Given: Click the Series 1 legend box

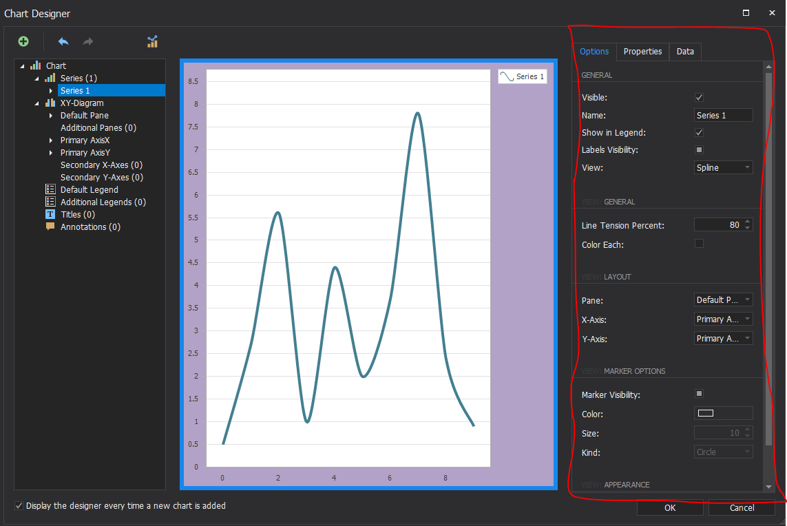Looking at the screenshot, I should 523,76.
